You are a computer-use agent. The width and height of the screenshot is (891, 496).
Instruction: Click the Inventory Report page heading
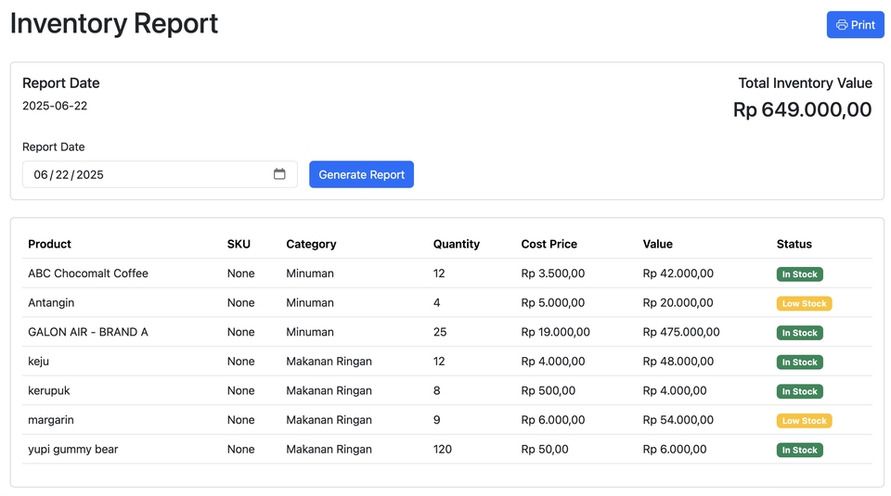pos(114,23)
